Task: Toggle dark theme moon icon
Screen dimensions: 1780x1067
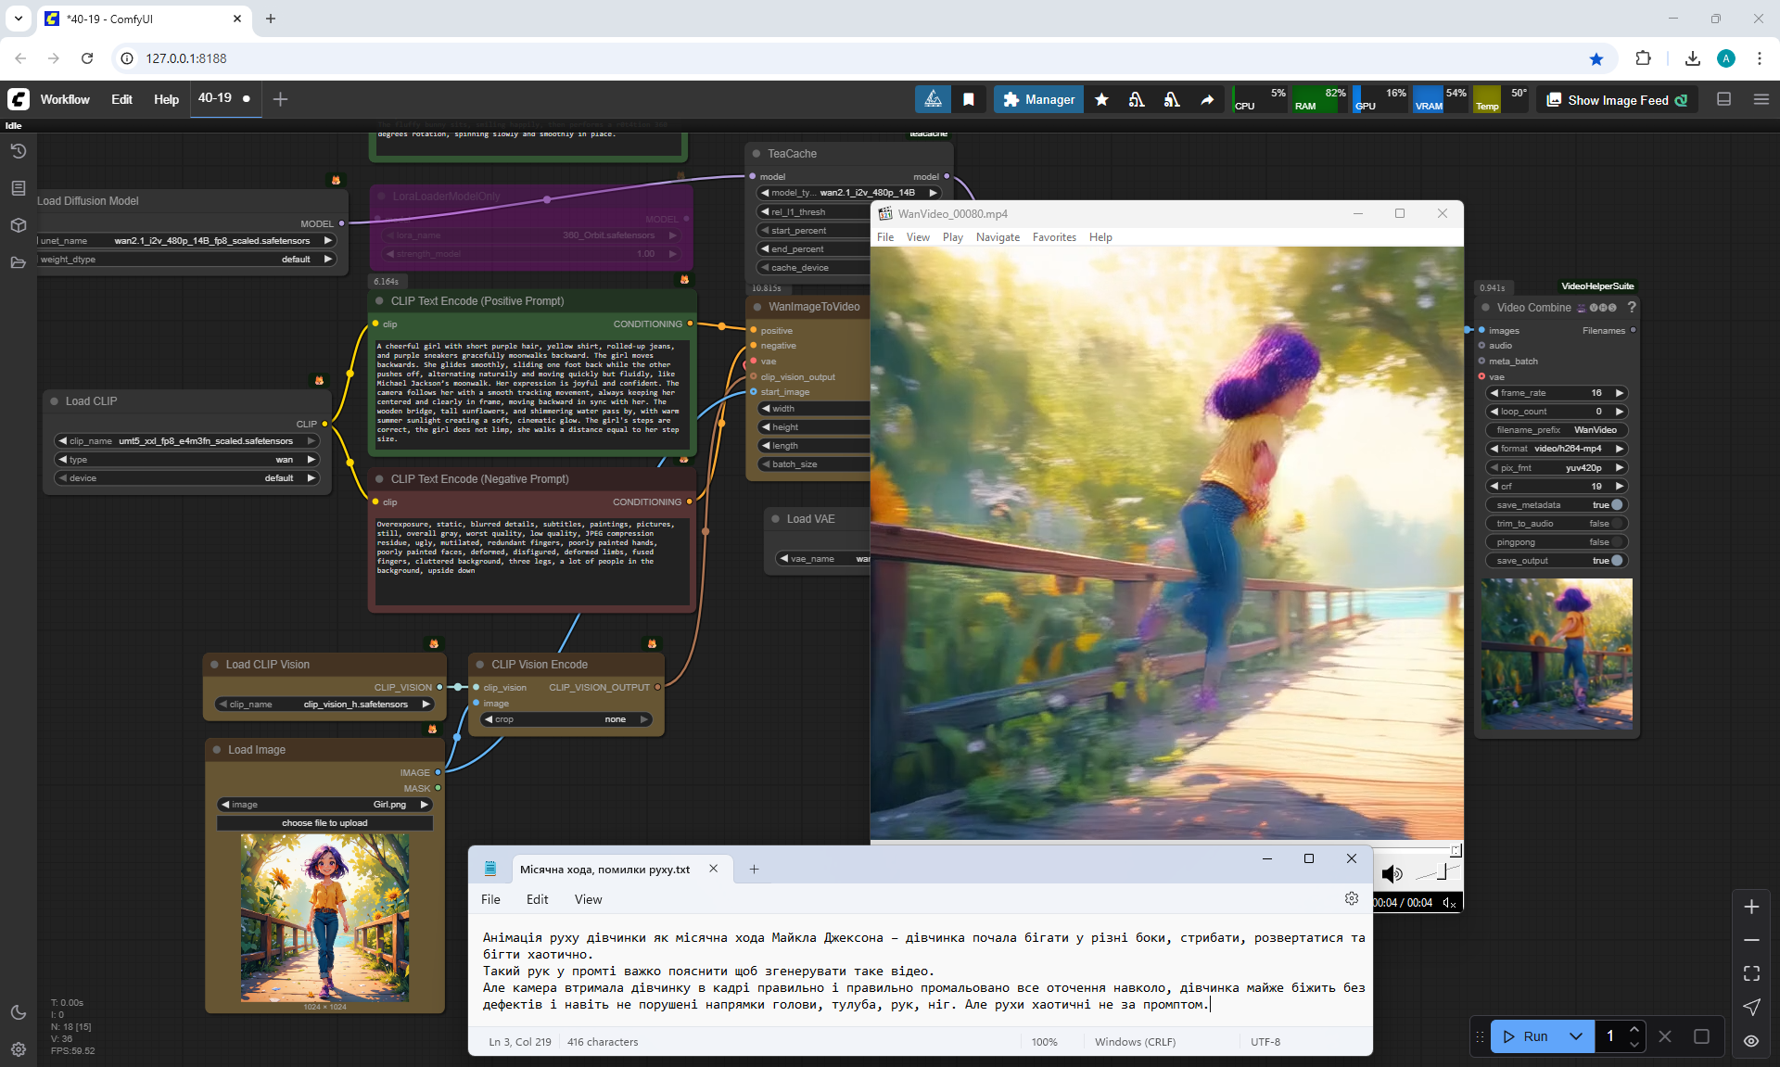Action: tap(18, 1012)
